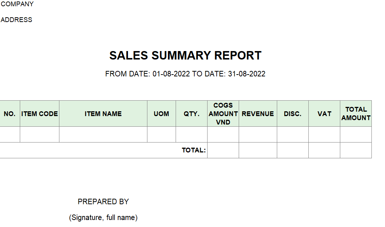Select the COMPANY label text

[x=17, y=4]
